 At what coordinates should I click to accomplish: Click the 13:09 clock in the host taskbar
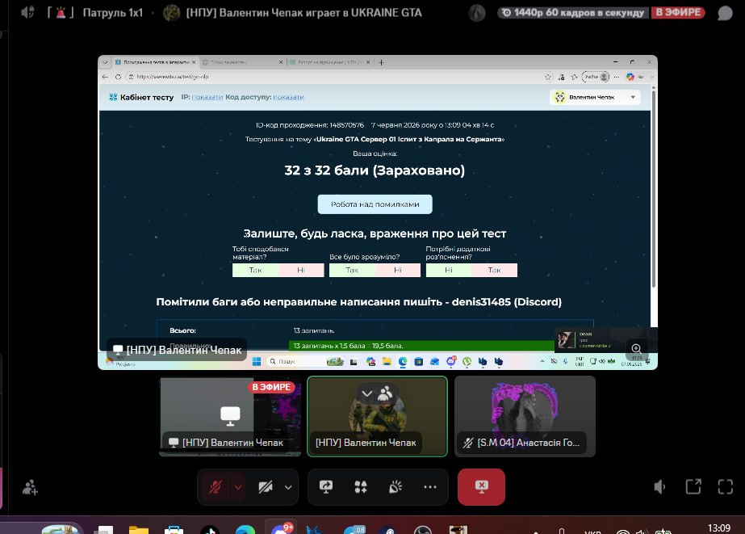719,528
